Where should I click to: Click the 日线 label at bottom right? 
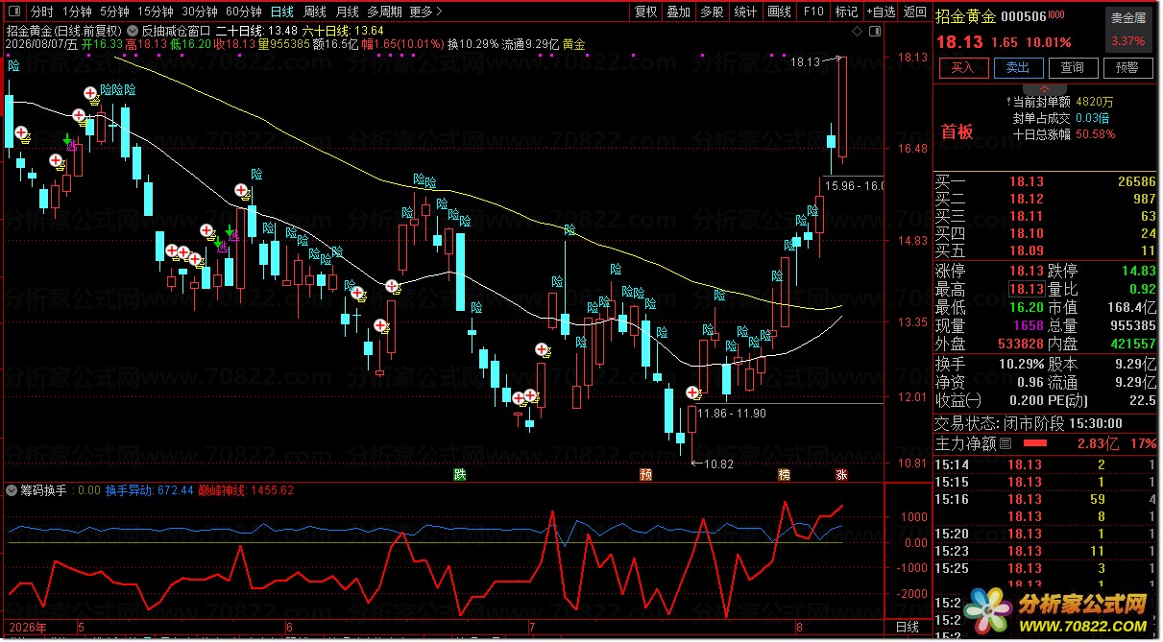pos(907,628)
